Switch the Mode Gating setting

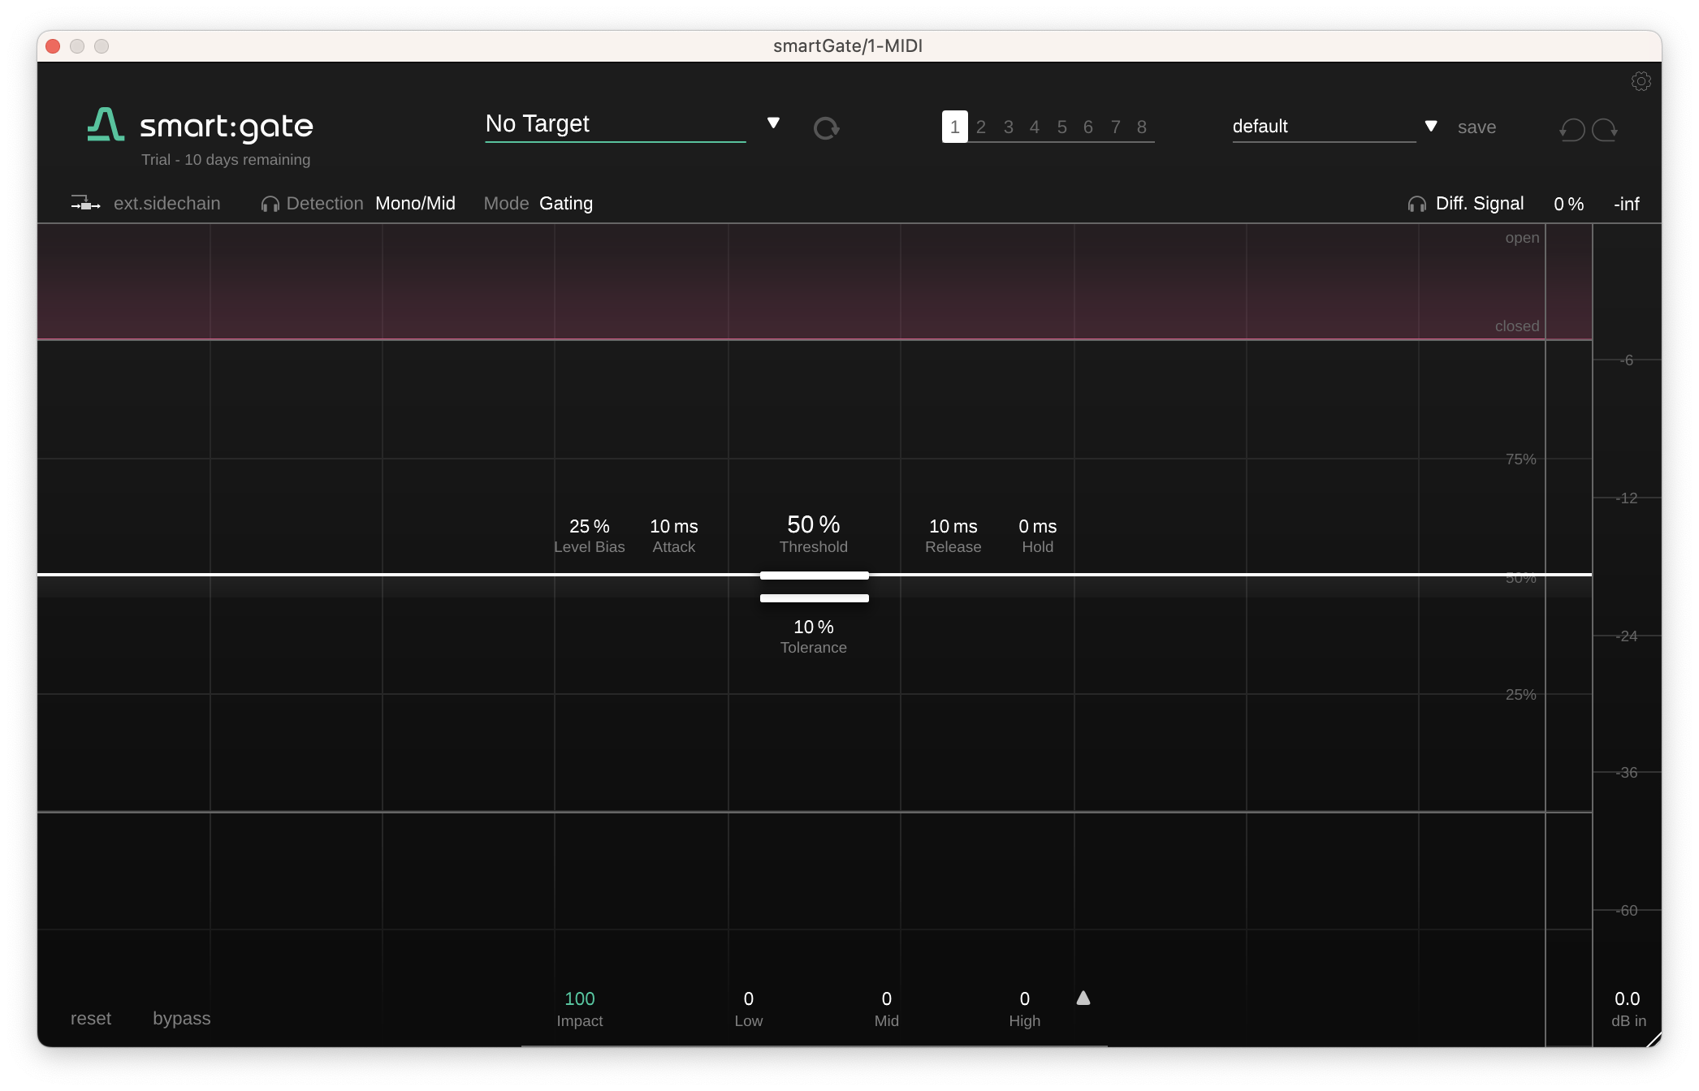point(565,204)
